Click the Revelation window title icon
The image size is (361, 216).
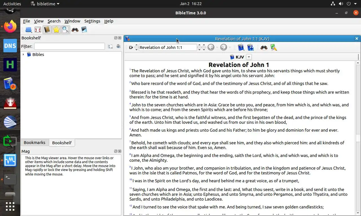[127, 39]
